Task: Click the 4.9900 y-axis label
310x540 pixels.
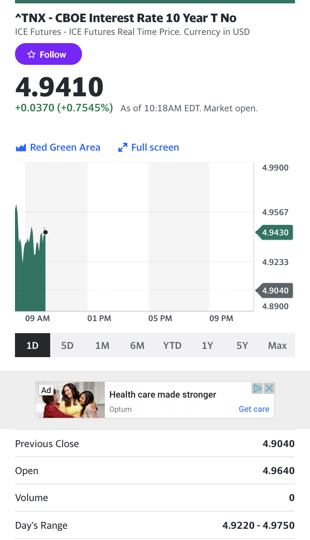Action: point(276,168)
